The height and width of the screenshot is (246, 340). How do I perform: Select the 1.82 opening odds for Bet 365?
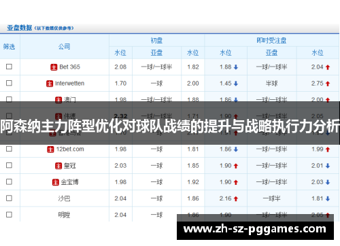193,67
